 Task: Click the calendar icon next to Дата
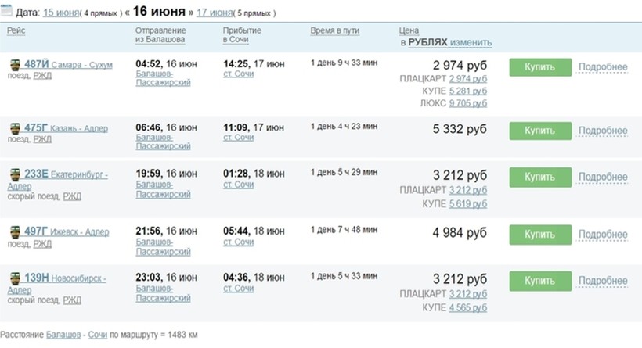point(6,13)
